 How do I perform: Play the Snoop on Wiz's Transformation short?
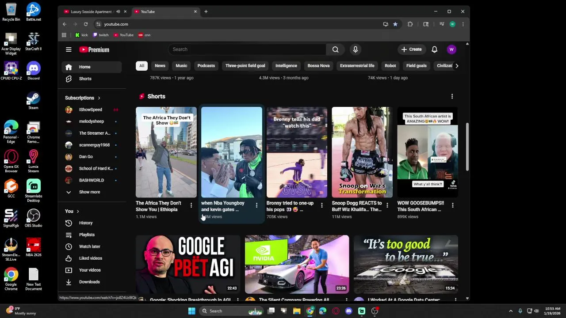tap(362, 152)
